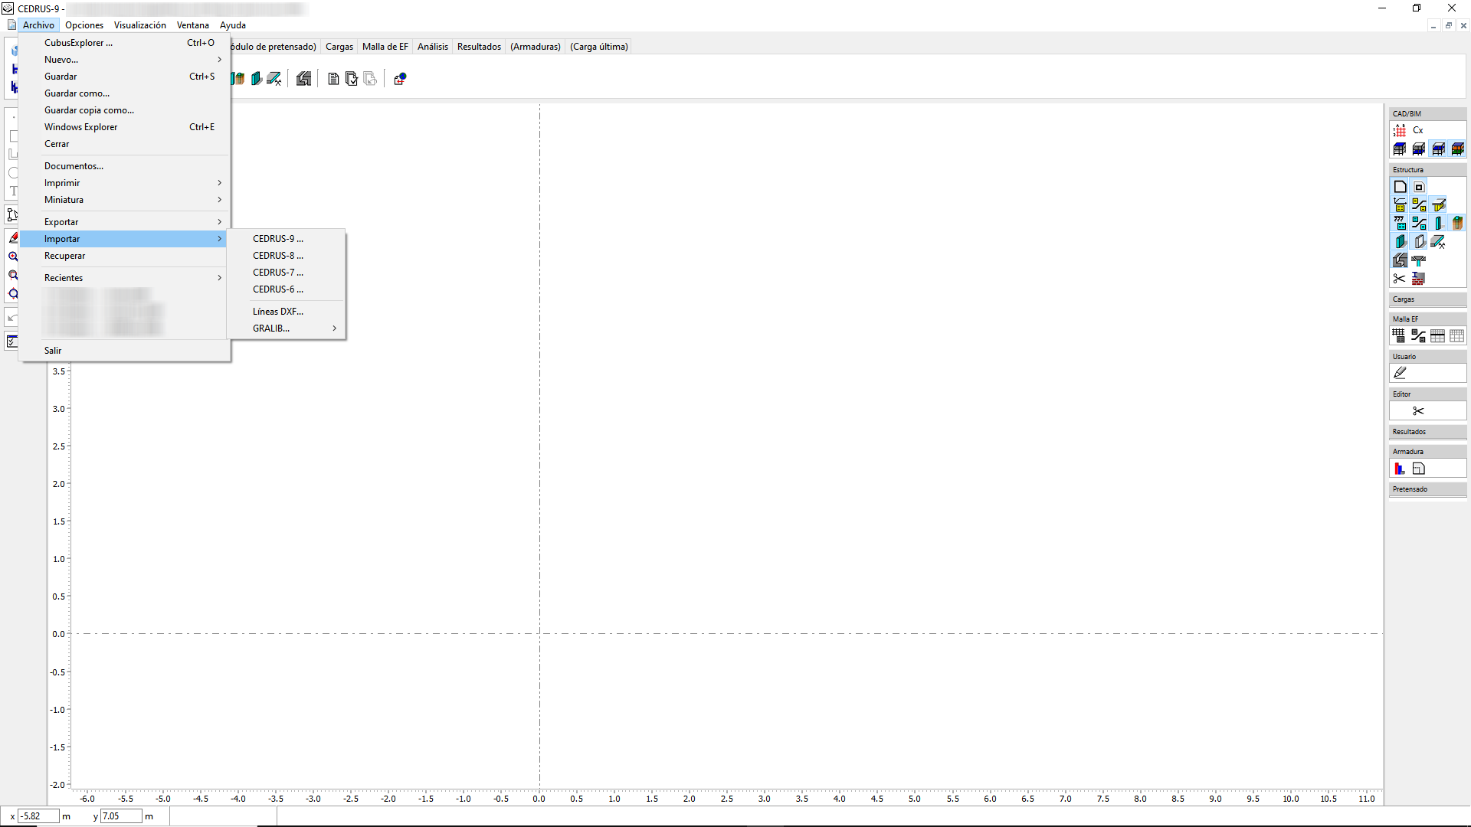Import a CEDRUS-7 ... file
Image resolution: width=1471 pixels, height=827 pixels.
[287, 273]
